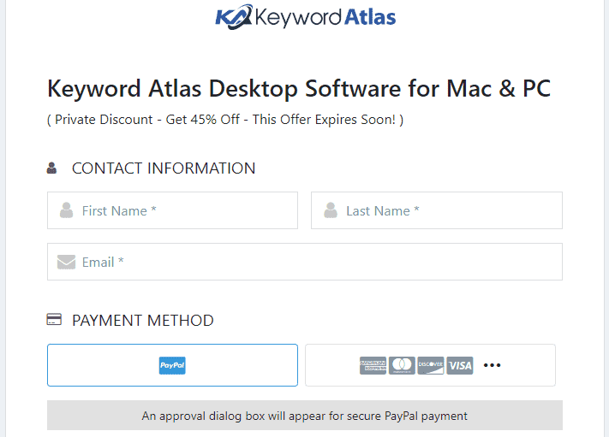Click the Private Discount 45% Off text
This screenshot has height=437, width=609.
coord(225,120)
